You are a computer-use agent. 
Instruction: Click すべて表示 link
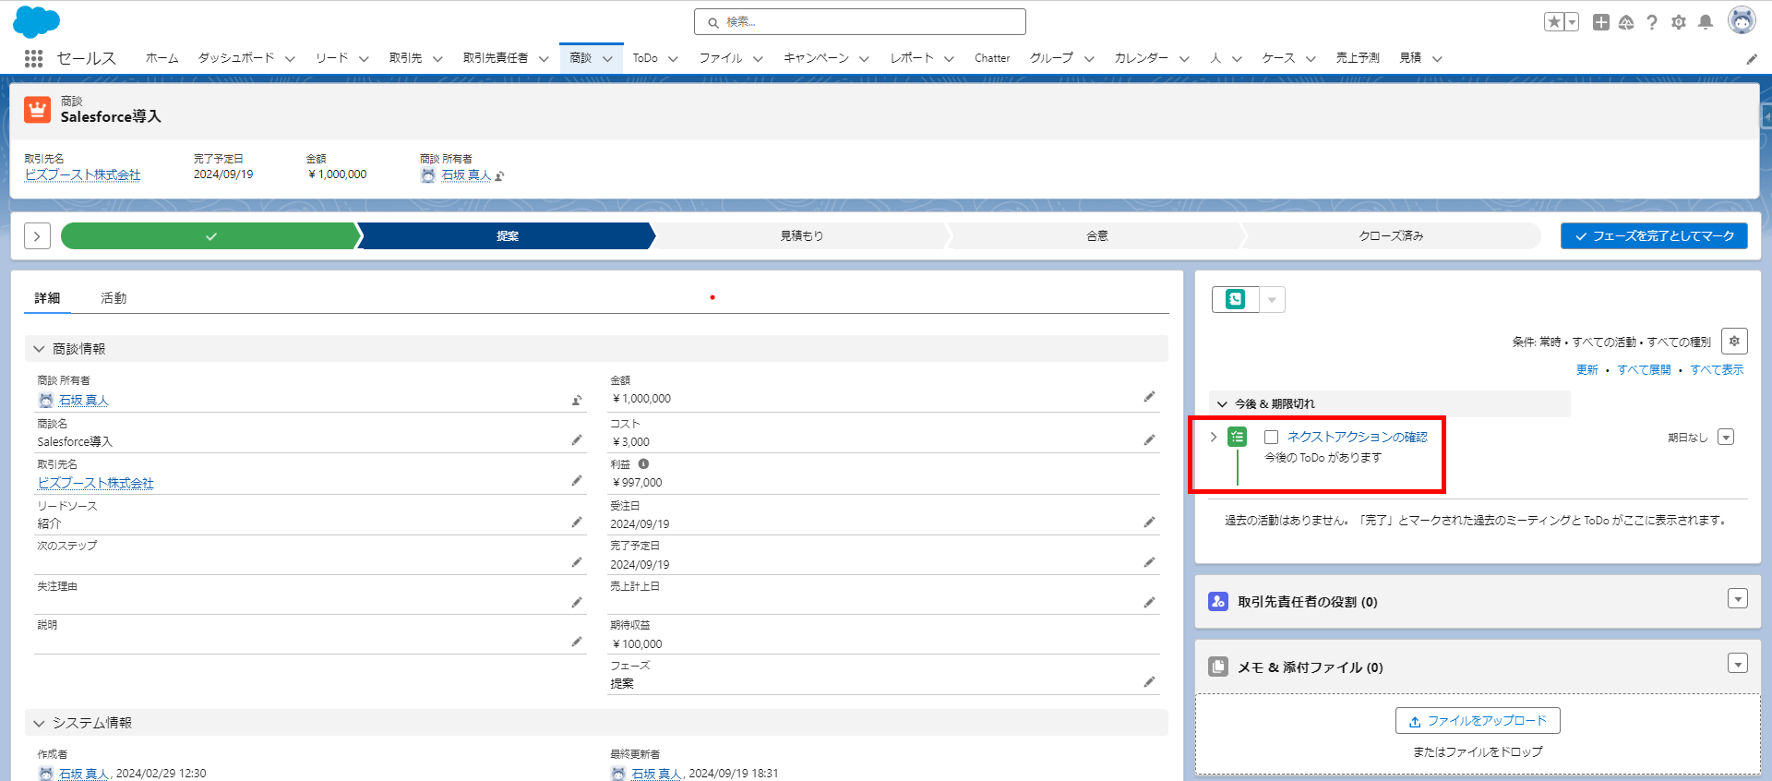[x=1717, y=370]
